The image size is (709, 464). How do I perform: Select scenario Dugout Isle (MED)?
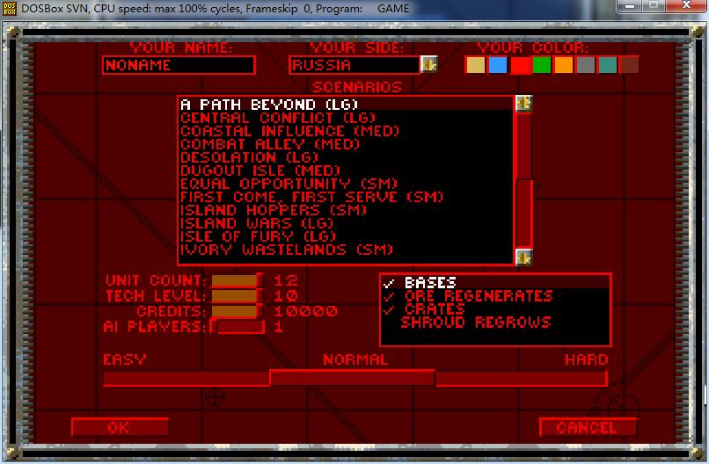coord(347,170)
